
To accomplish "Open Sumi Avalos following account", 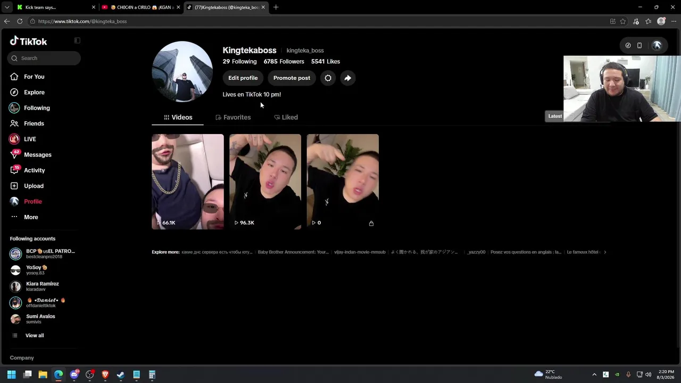I will pos(44,319).
